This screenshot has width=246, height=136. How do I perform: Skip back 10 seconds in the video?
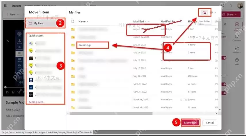[13, 92]
